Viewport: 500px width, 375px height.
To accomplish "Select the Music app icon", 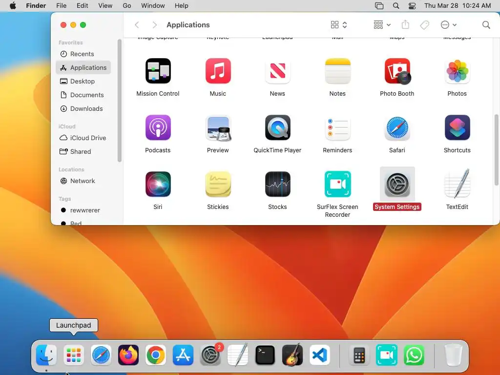I will (x=218, y=71).
